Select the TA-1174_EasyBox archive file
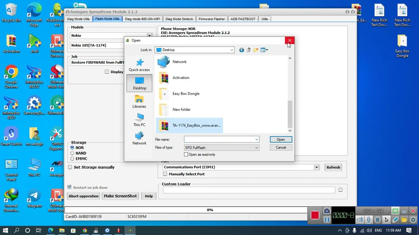This screenshot has width=419, height=235. pyautogui.click(x=189, y=126)
